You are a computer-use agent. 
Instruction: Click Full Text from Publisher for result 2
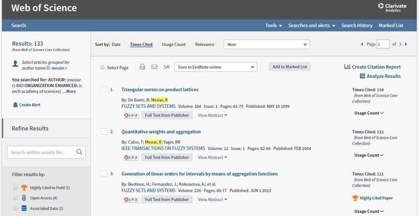(x=167, y=157)
